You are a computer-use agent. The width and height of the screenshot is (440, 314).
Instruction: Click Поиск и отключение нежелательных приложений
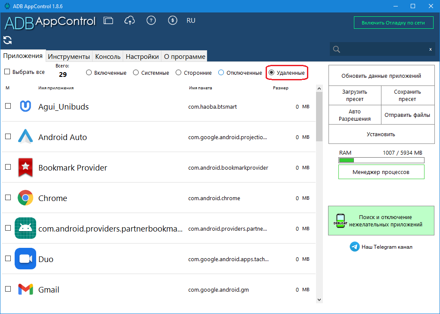(381, 220)
